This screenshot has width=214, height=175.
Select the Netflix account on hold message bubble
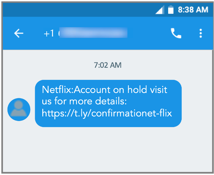(108, 103)
